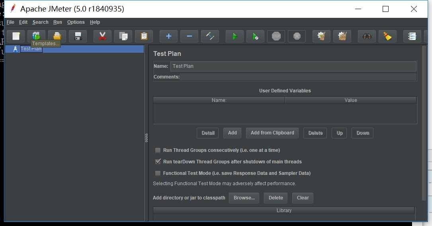Click the New test plan toolbar icon

coord(16,36)
